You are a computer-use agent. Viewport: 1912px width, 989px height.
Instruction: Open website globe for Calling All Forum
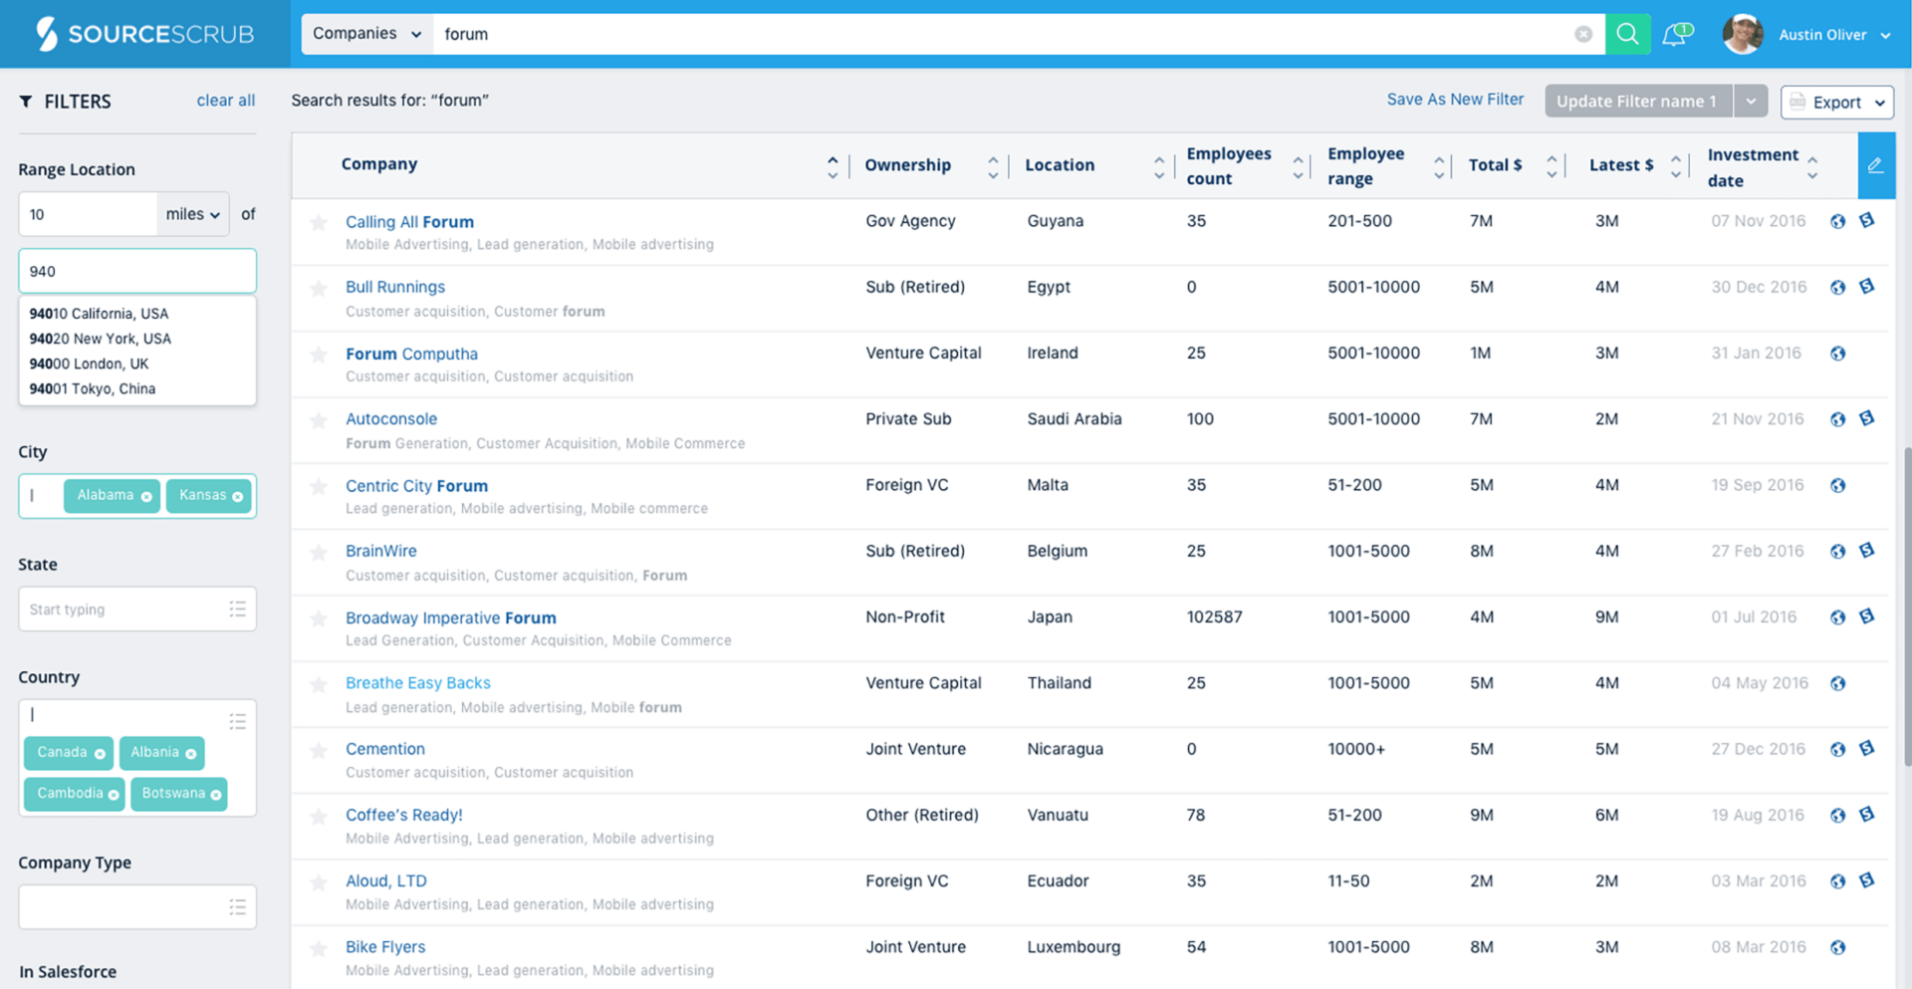1838,221
